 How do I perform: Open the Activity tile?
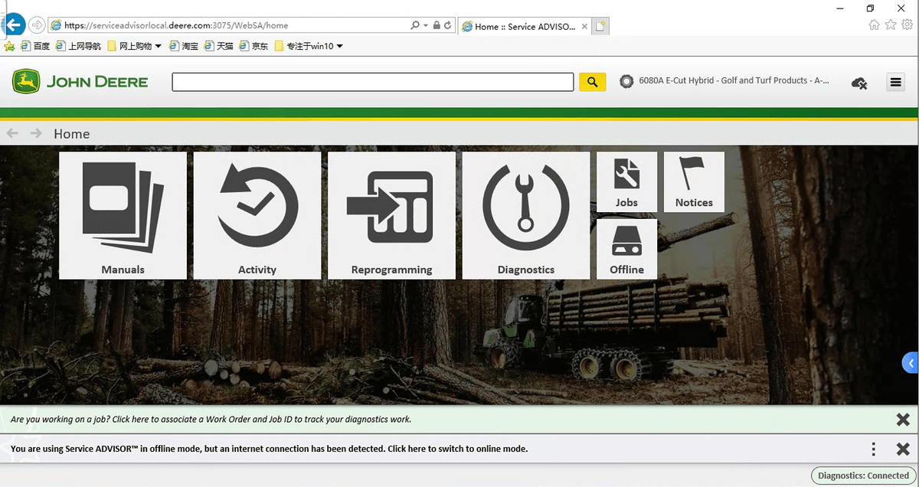(257, 215)
